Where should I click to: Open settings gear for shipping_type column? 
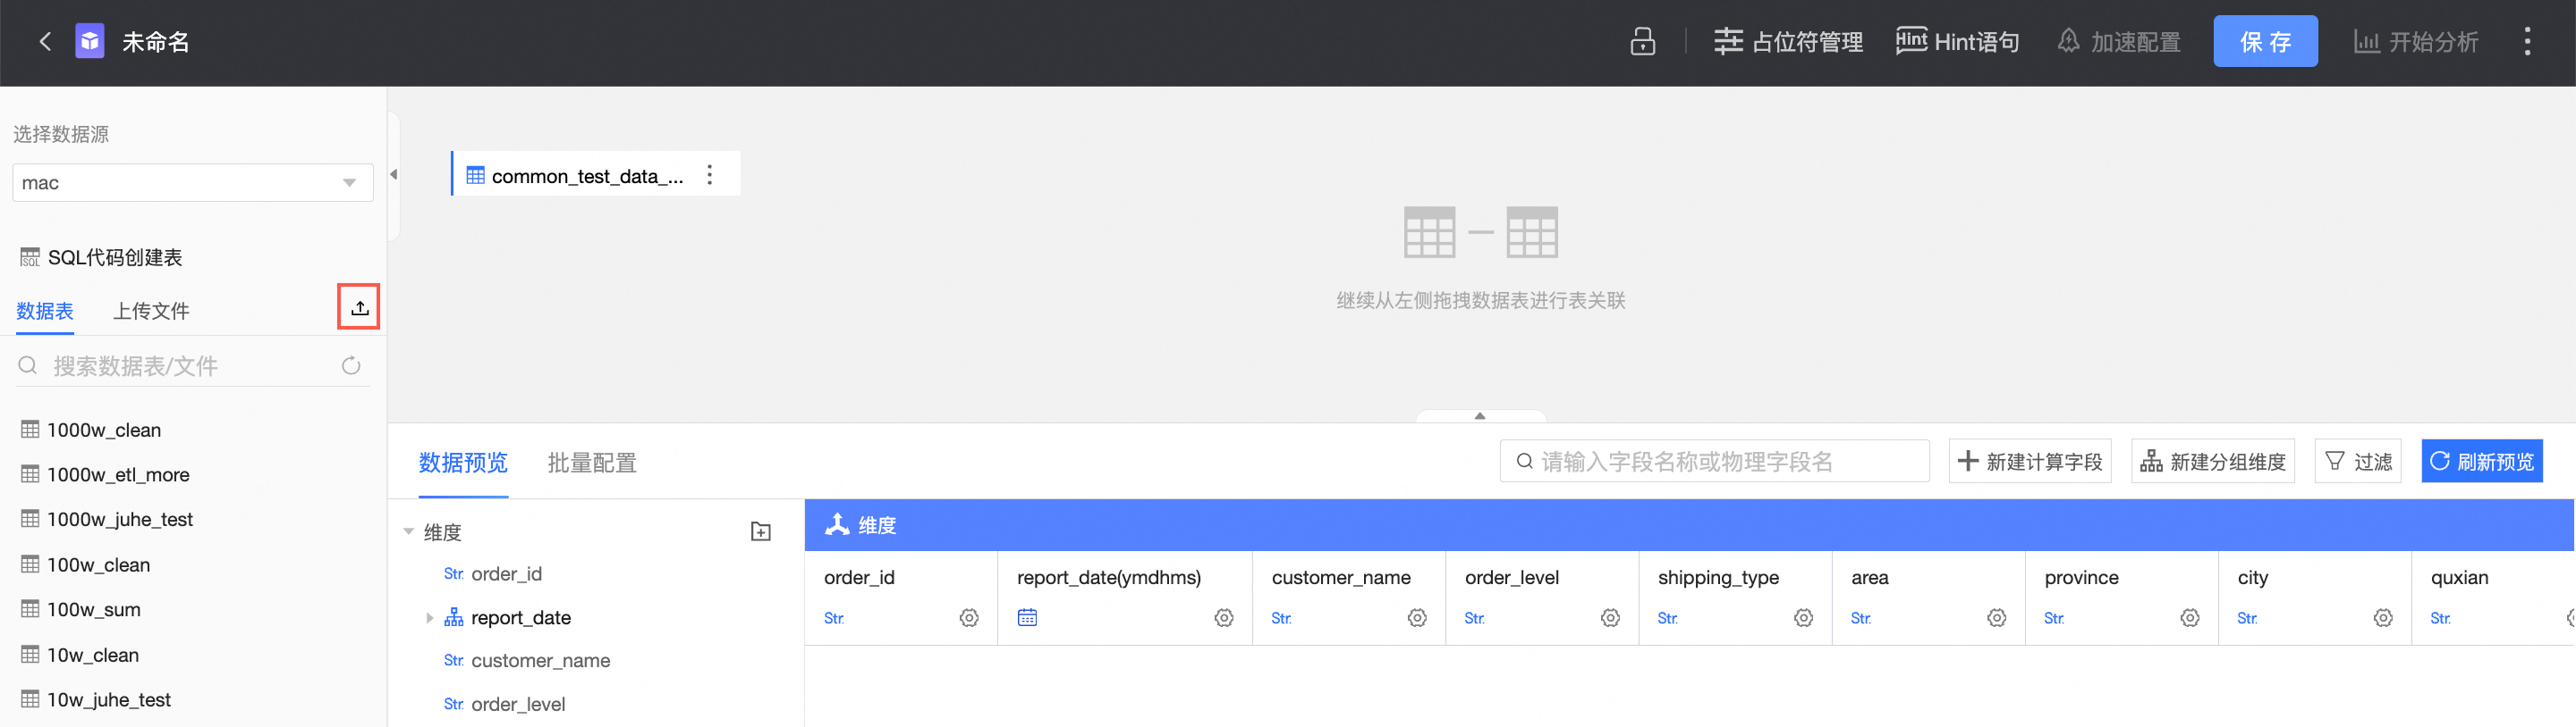tap(1803, 618)
